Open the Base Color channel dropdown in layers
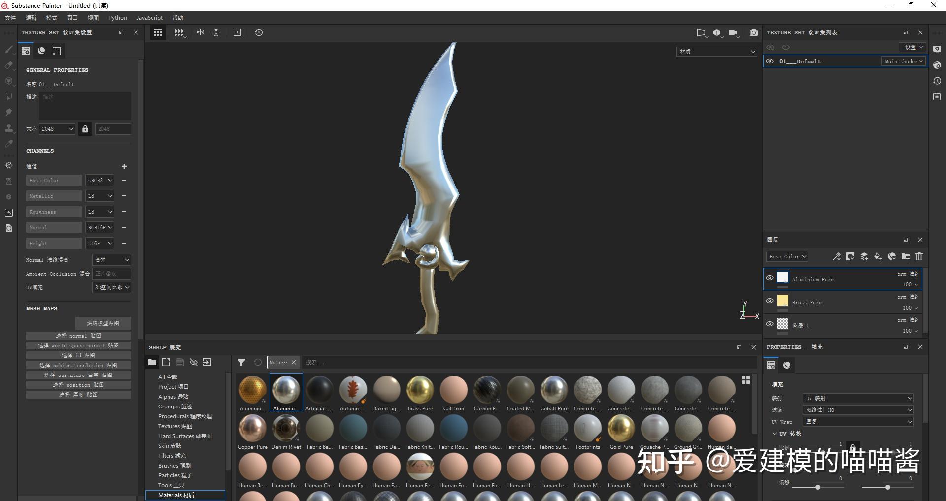 click(787, 256)
